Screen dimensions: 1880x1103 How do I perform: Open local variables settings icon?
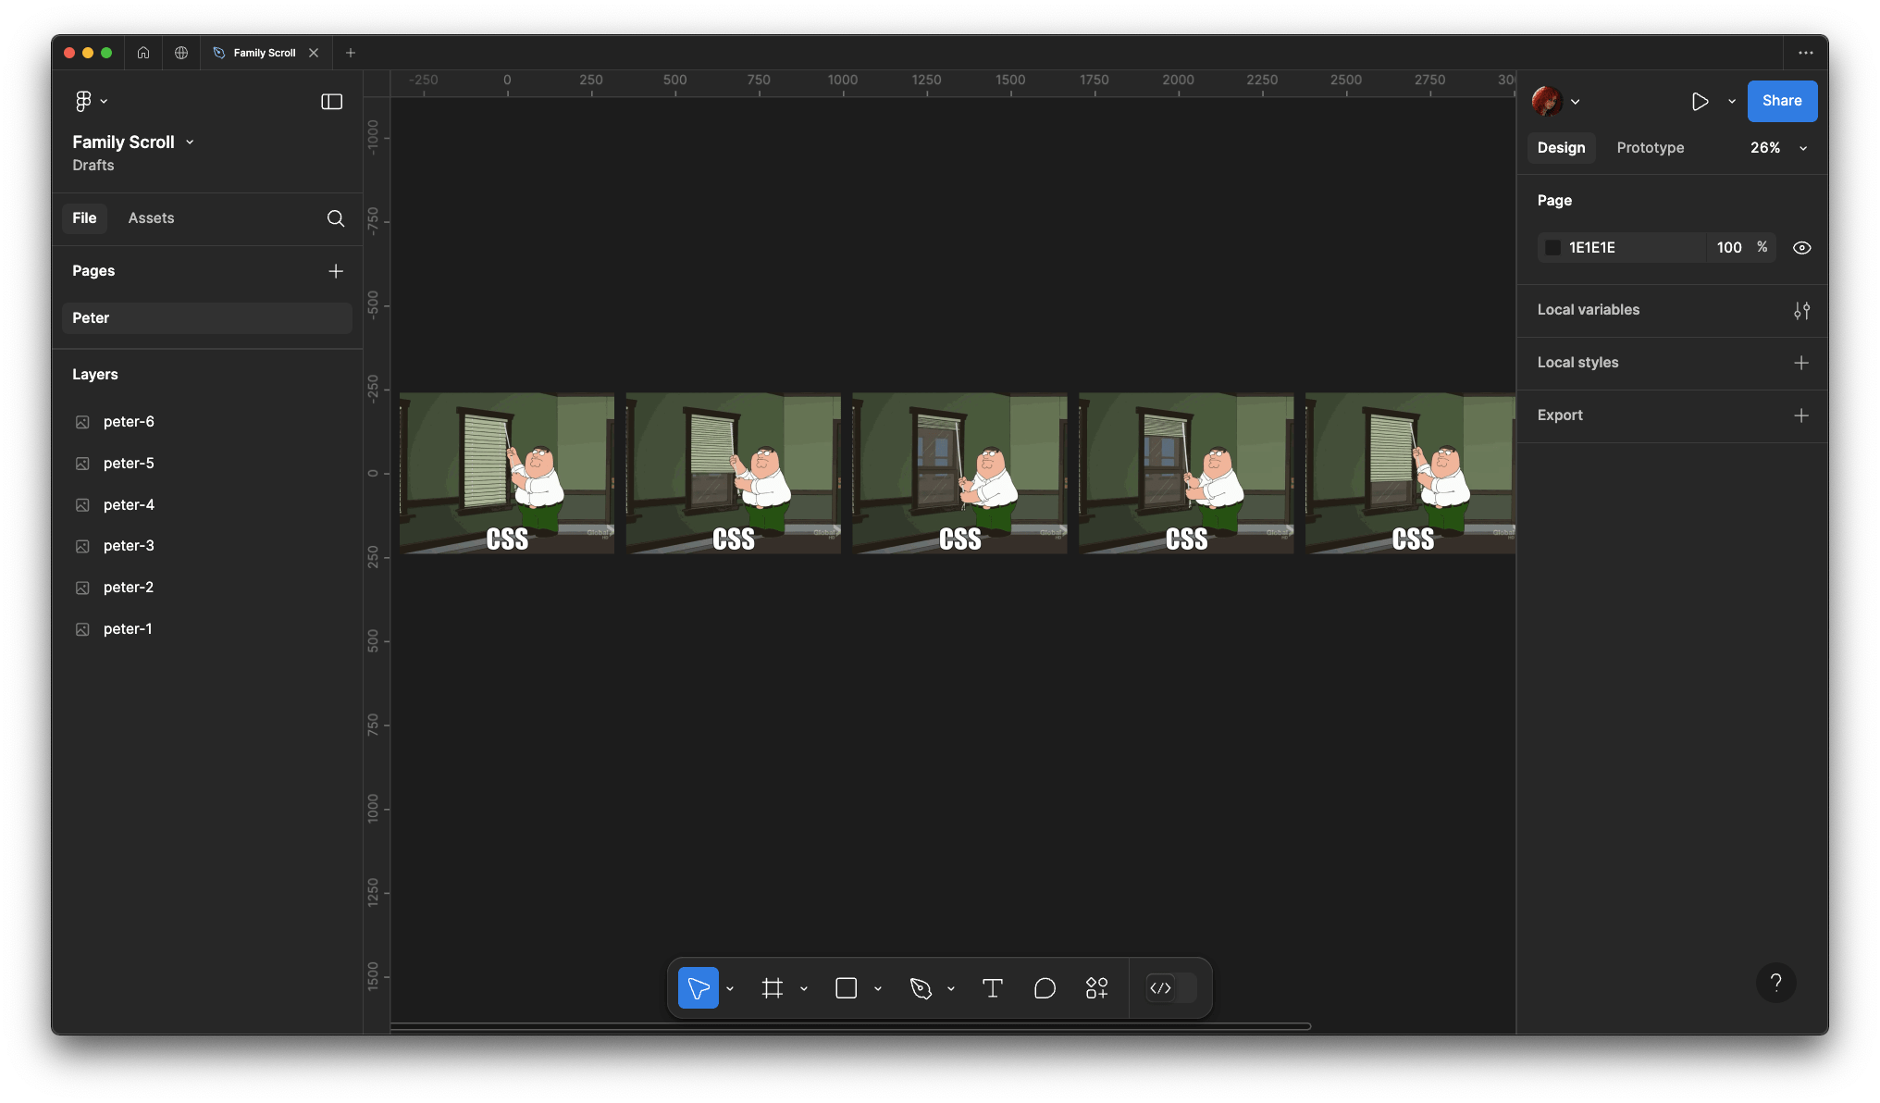pos(1800,310)
